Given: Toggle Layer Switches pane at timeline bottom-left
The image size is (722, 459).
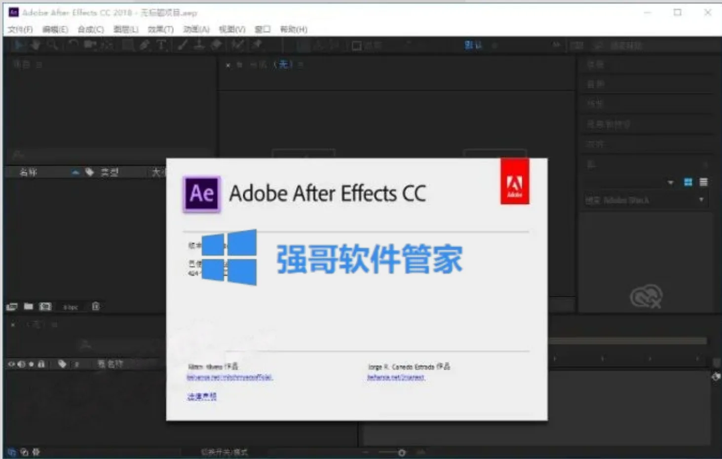Looking at the screenshot, I should click(x=12, y=452).
